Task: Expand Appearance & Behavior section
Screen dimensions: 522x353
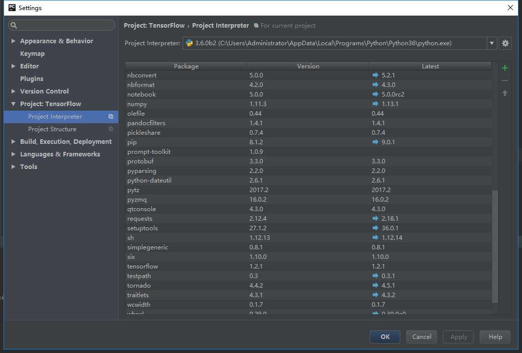Action: click(x=13, y=41)
